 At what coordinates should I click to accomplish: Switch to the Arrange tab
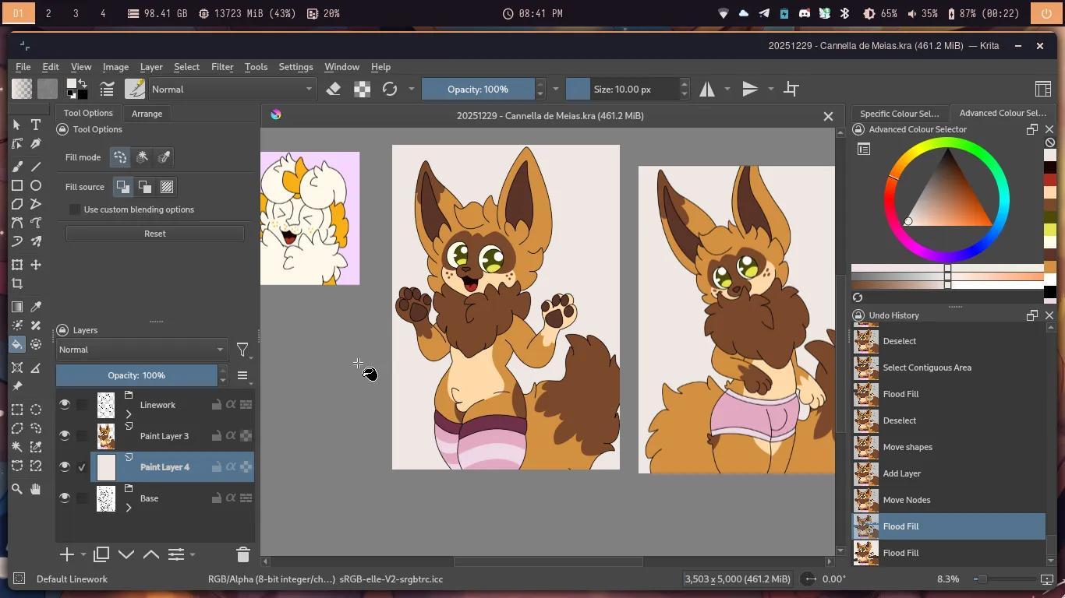click(147, 113)
